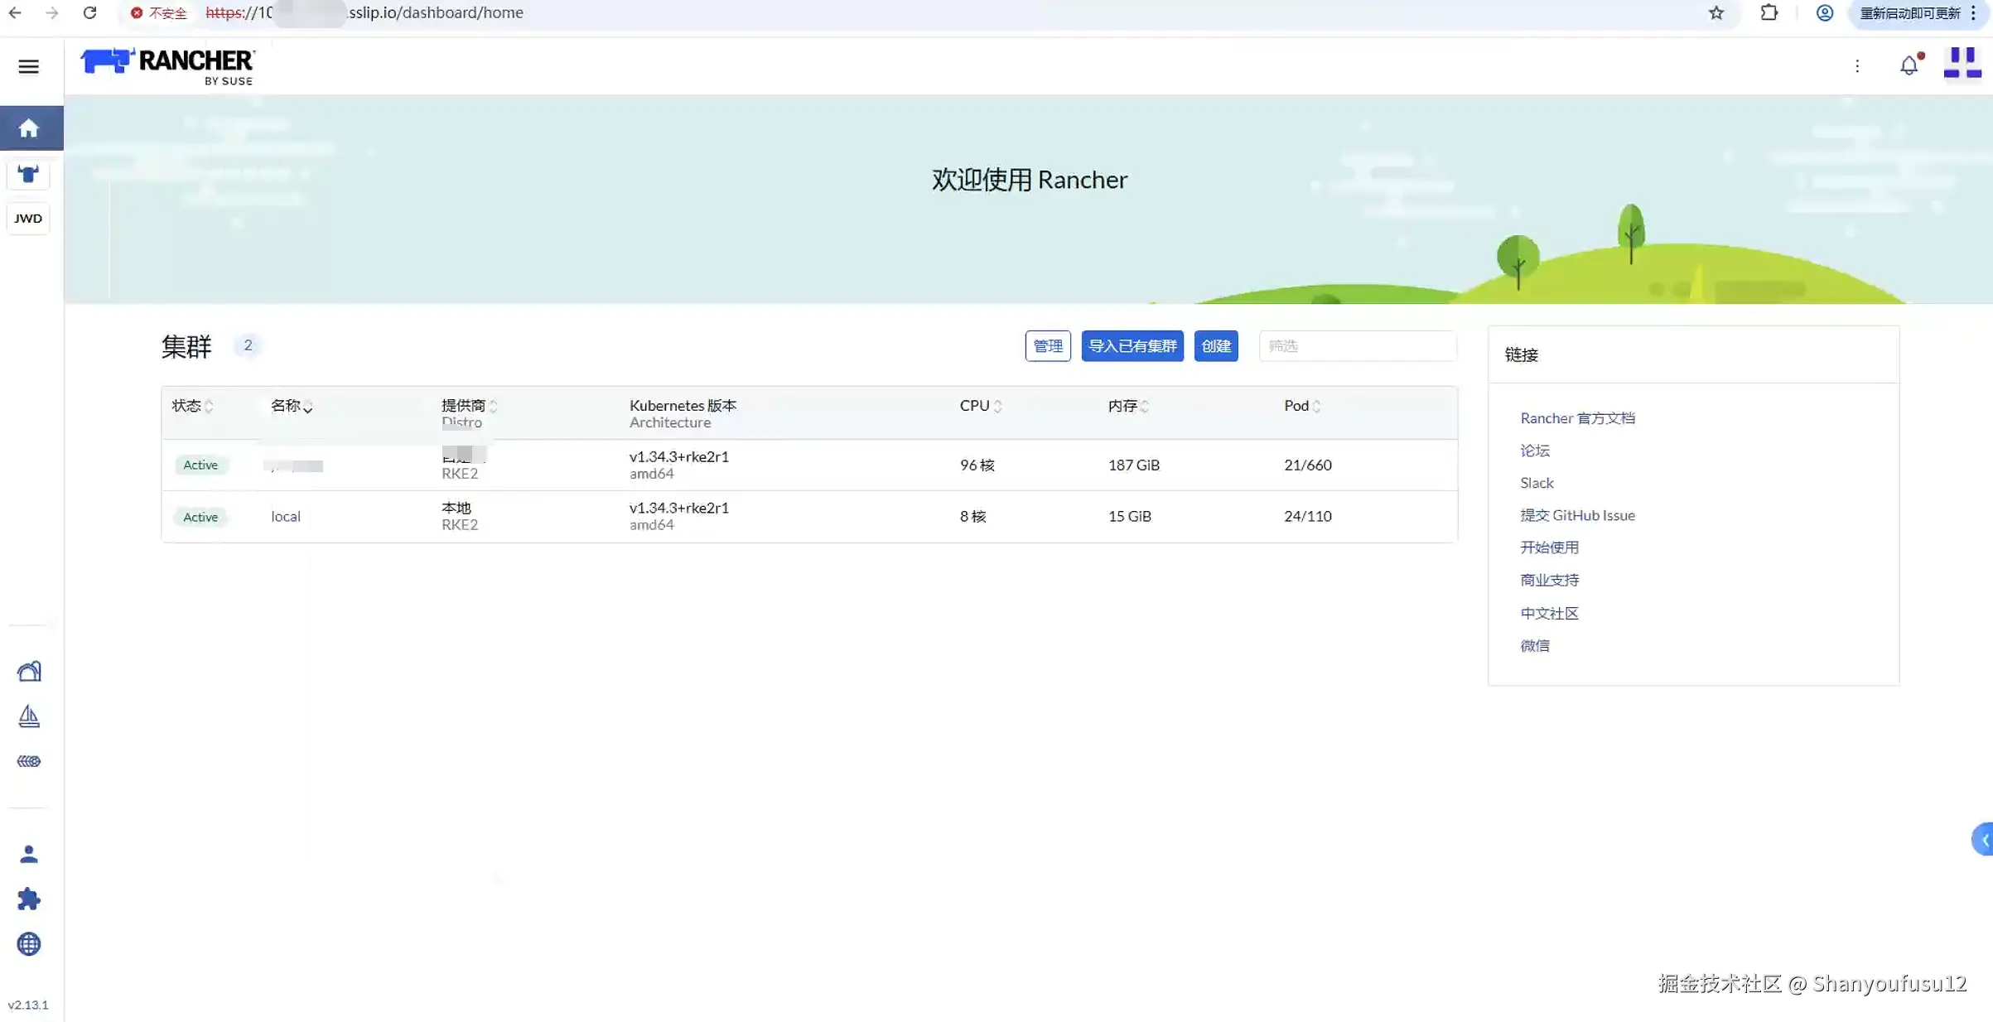
Task: Open the three-dot page actions menu
Action: (1857, 66)
